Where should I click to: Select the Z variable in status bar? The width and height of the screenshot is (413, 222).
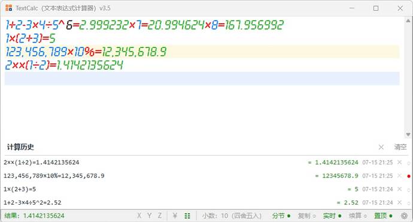pyautogui.click(x=160, y=216)
